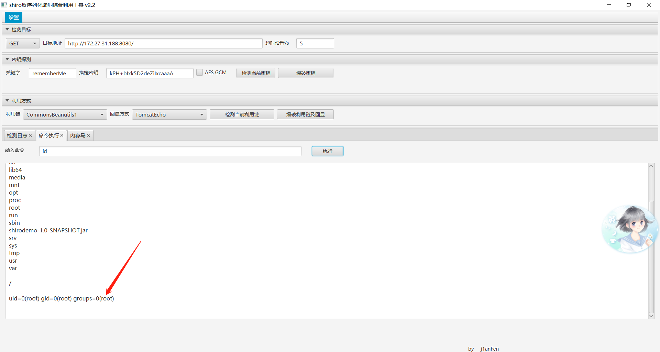This screenshot has height=352, width=660.
Task: Close the 命令执行 tab using X icon
Action: 62,136
